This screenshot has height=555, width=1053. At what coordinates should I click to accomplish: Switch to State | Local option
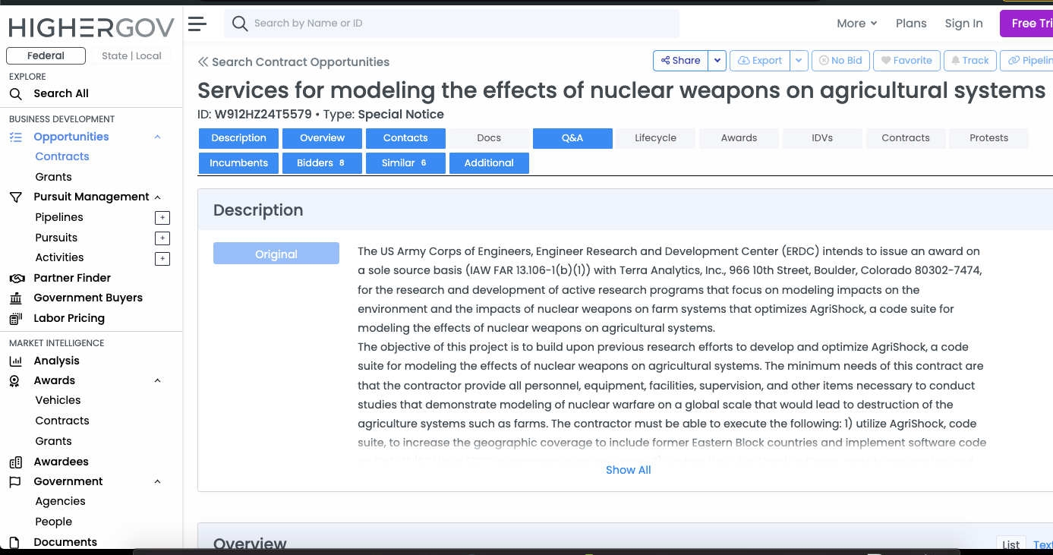click(131, 55)
